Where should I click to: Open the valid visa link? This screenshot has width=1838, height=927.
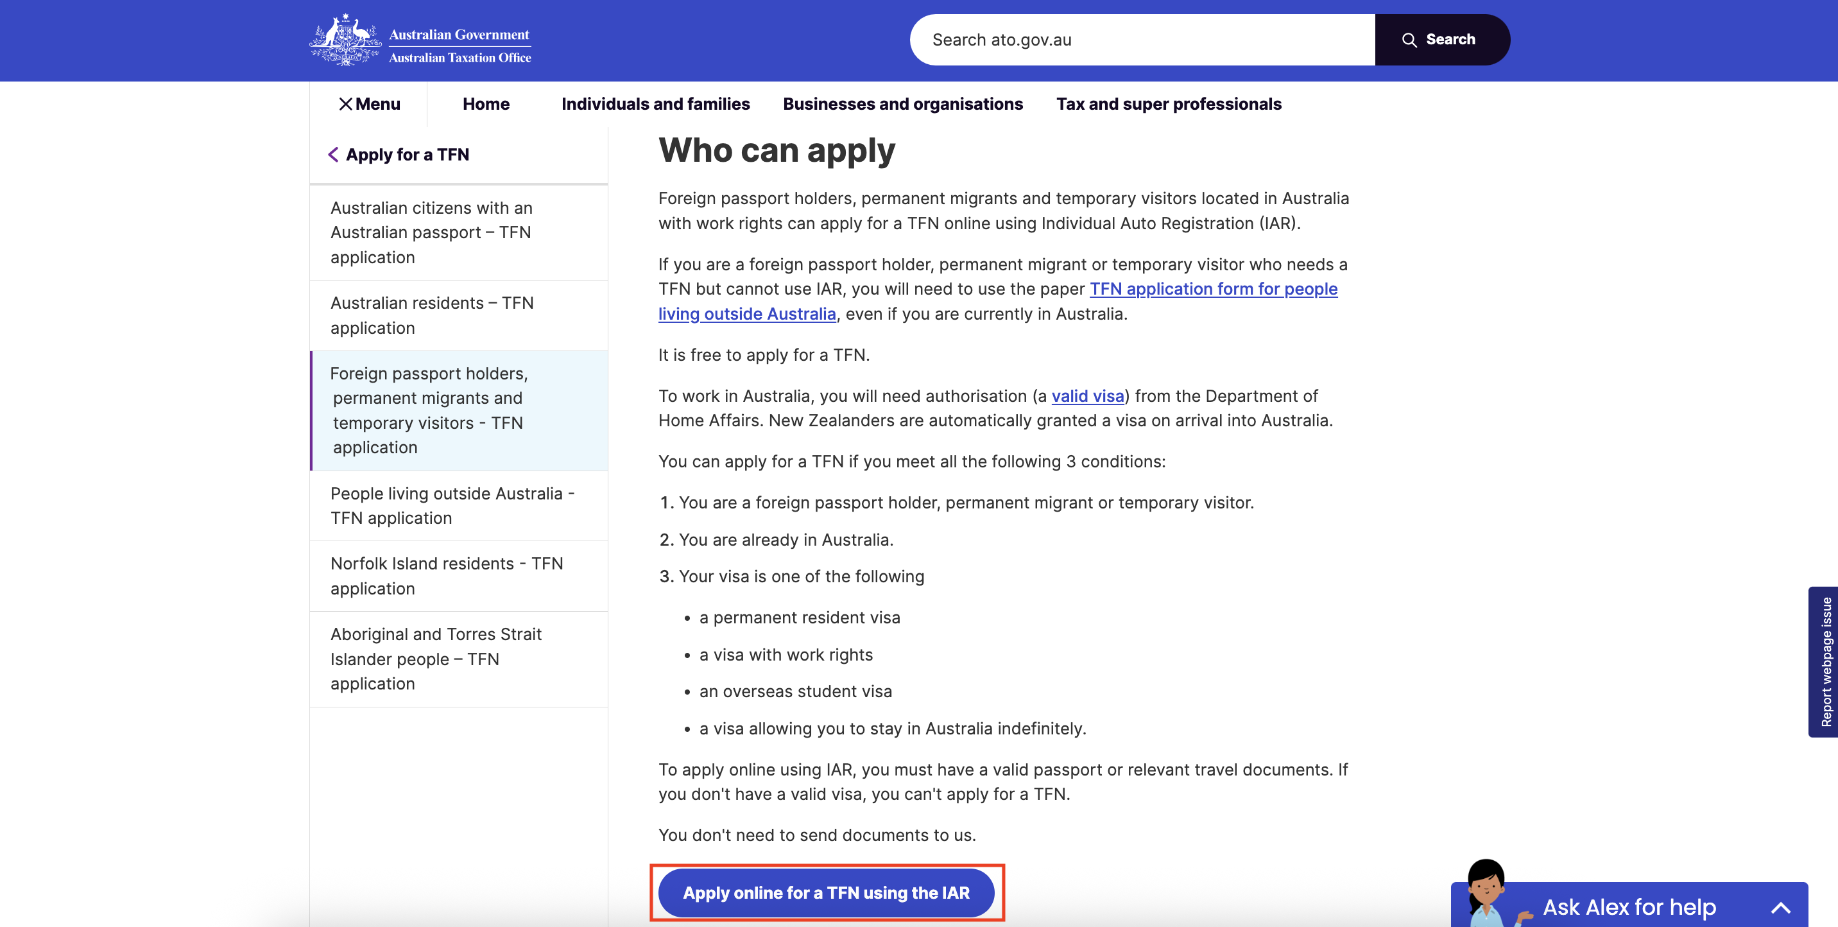(x=1086, y=396)
